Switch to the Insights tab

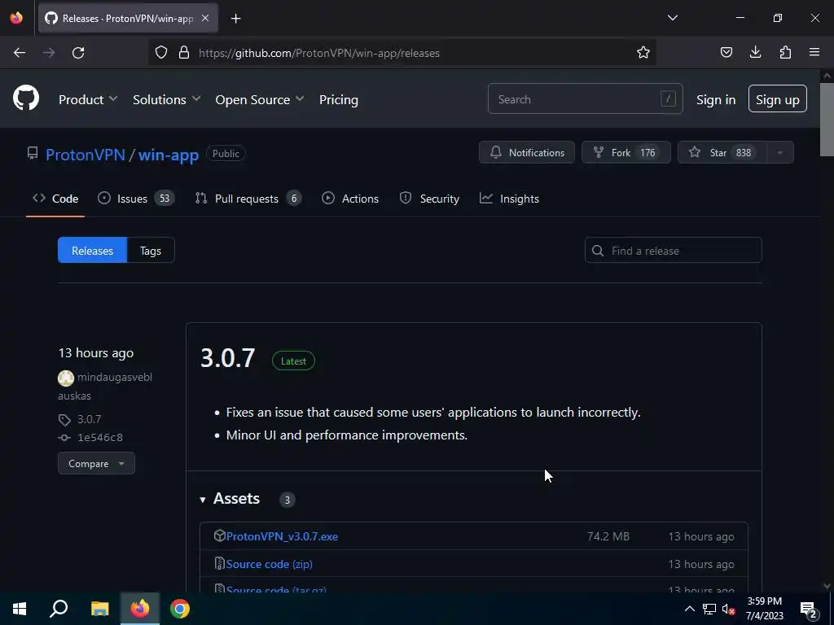point(509,199)
